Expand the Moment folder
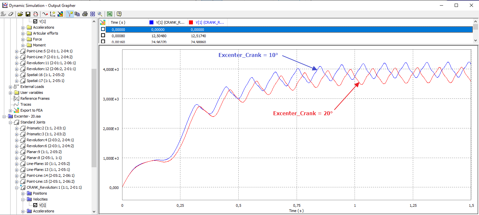Screen dimensions: 479x215 click(23, 45)
